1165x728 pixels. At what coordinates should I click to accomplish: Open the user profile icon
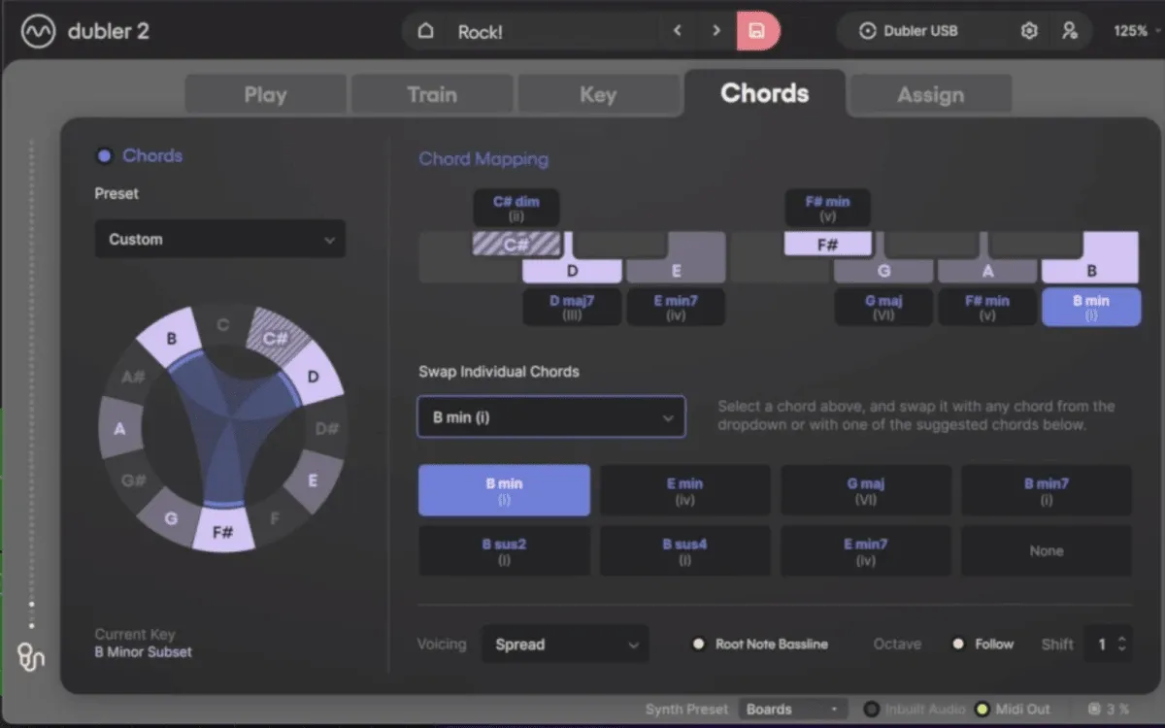[1070, 31]
